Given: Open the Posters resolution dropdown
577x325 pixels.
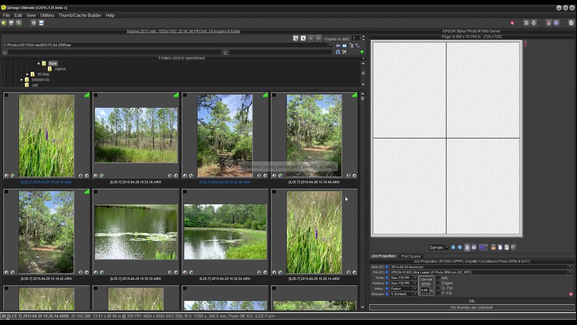Looking at the screenshot, I should coord(415,283).
